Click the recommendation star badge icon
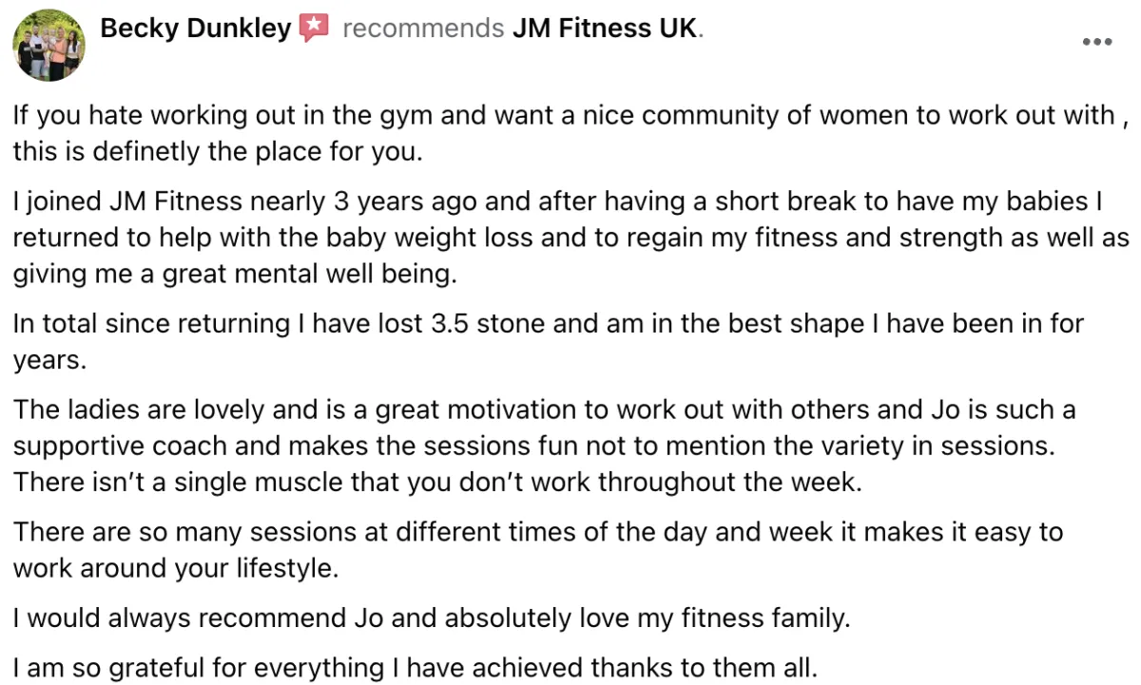 (314, 29)
